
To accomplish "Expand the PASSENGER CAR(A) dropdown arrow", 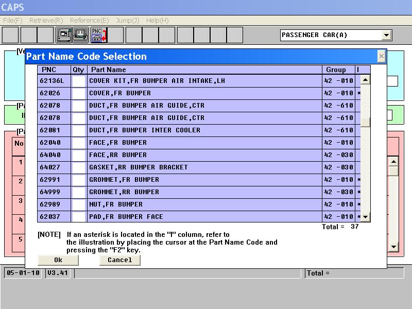I will 386,35.
